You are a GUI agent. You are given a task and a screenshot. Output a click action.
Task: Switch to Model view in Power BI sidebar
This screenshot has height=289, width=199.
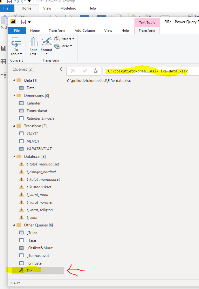click(3, 75)
